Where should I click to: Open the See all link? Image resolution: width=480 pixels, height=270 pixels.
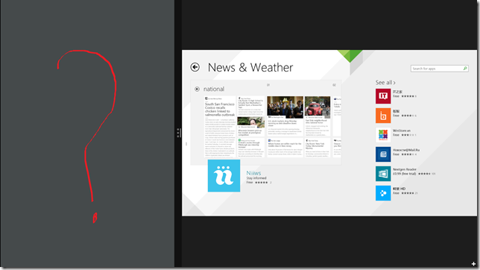tap(385, 83)
